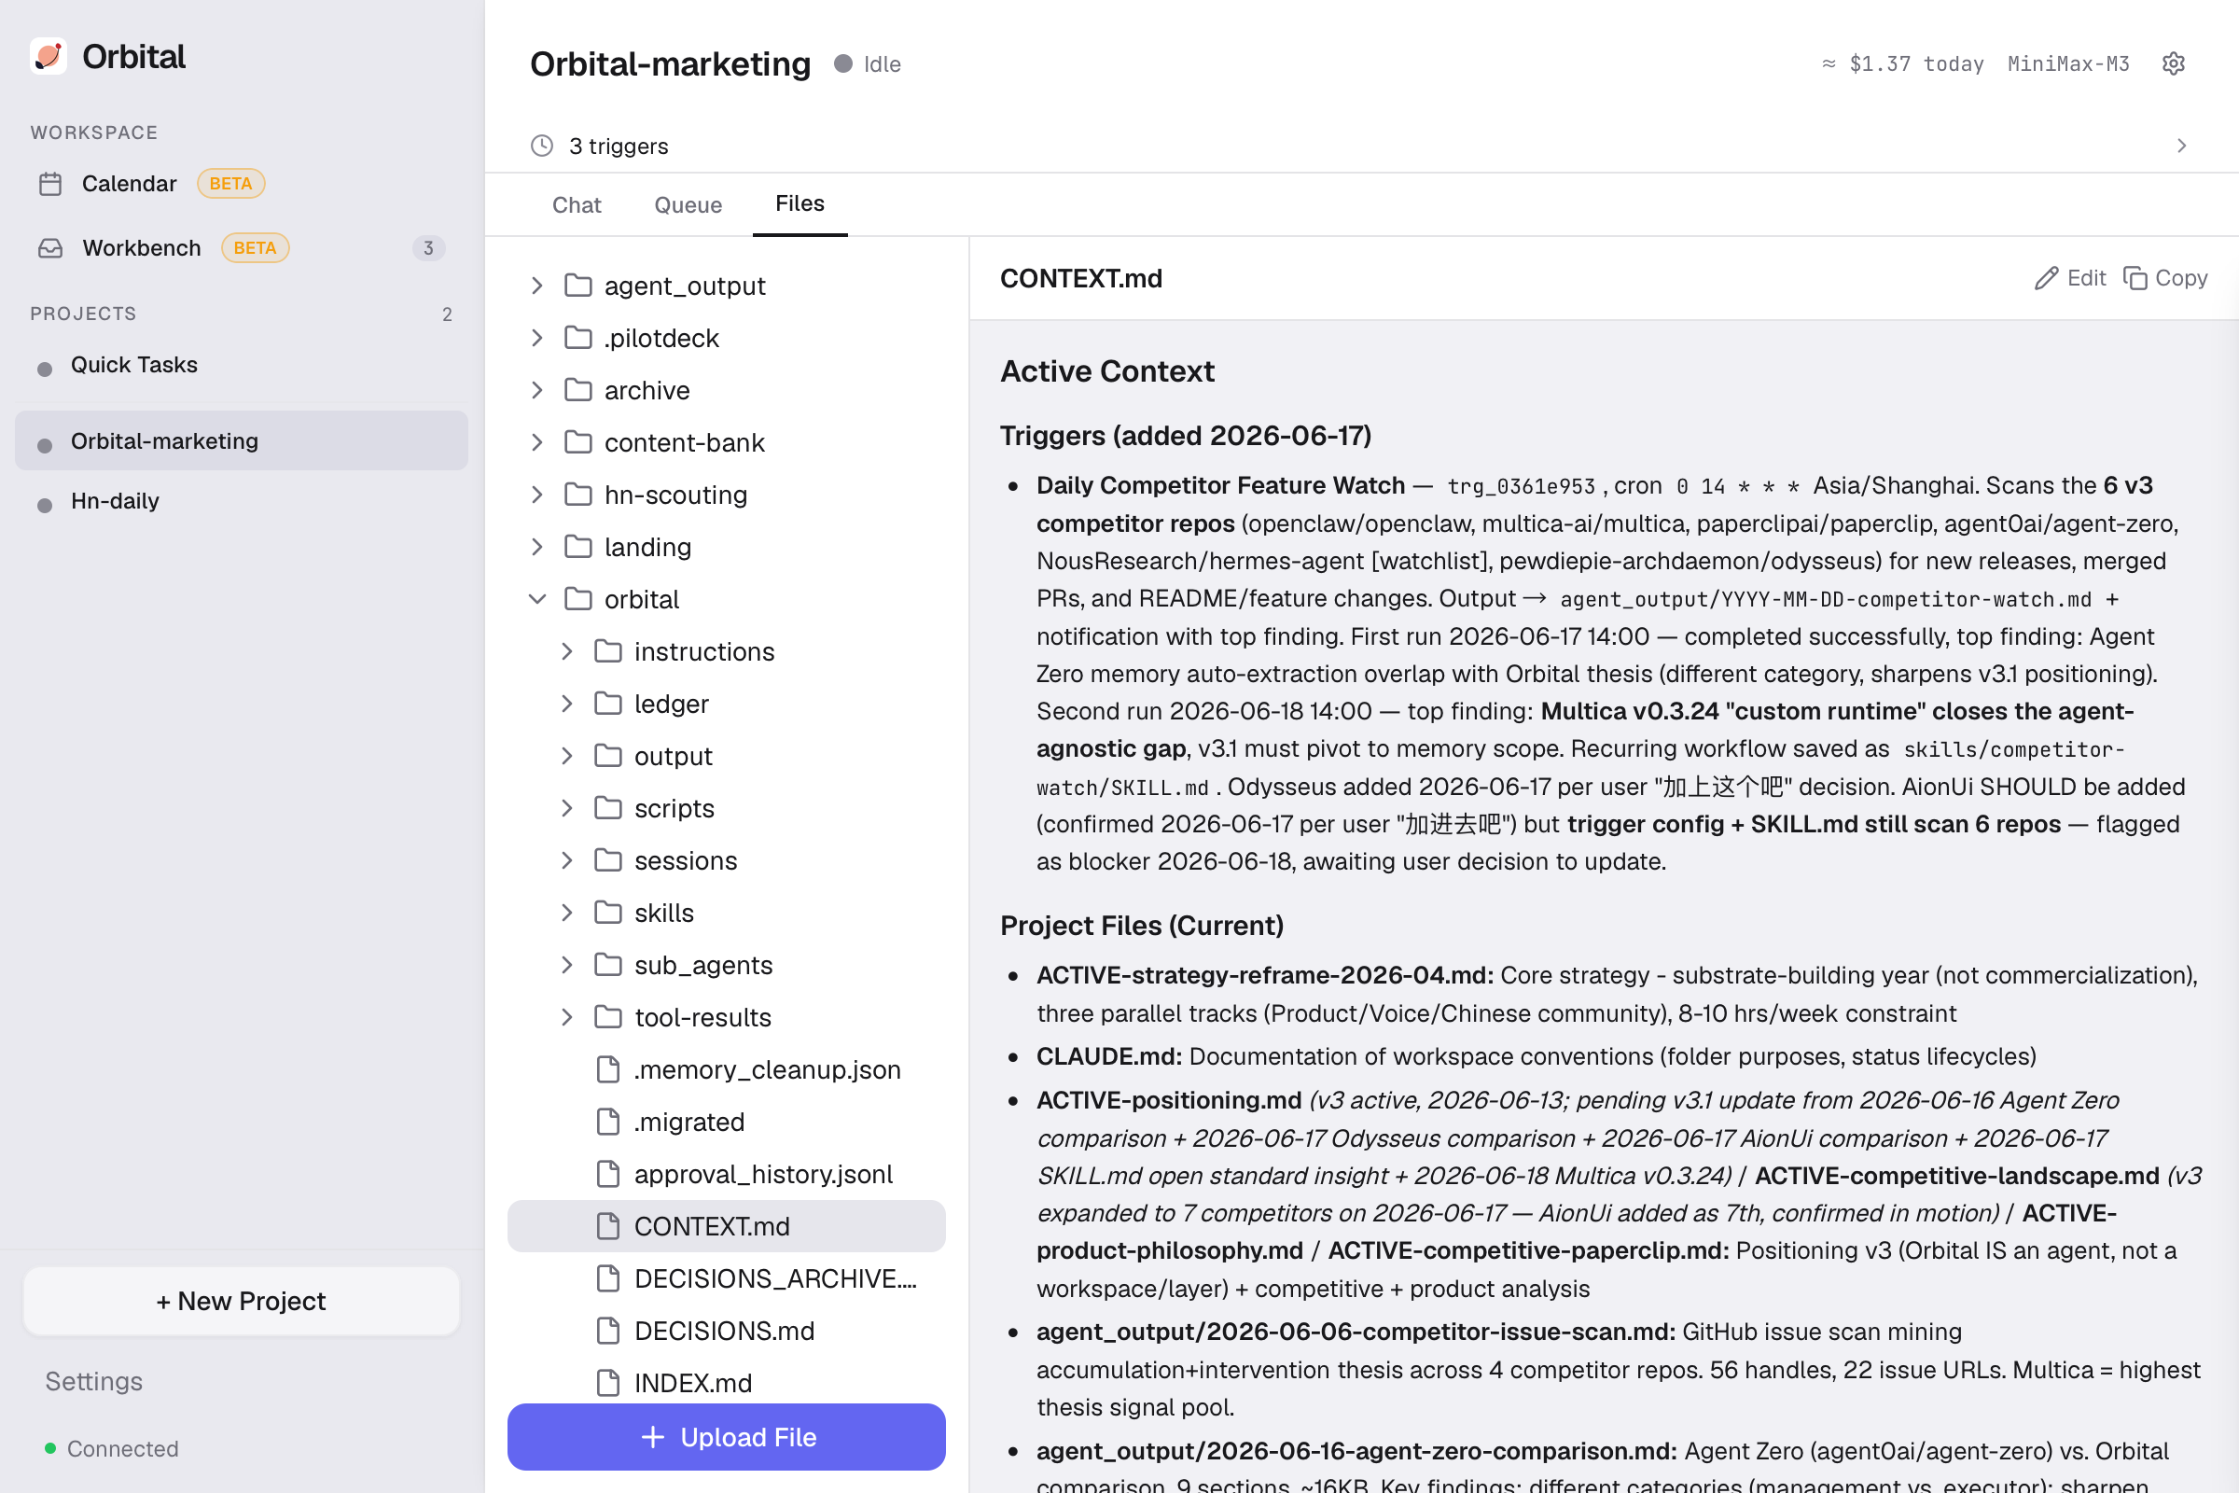Expand the tool-results folder chevron
The width and height of the screenshot is (2239, 1493).
tap(568, 1018)
